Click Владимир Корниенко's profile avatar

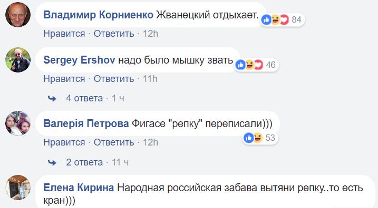click(x=18, y=15)
